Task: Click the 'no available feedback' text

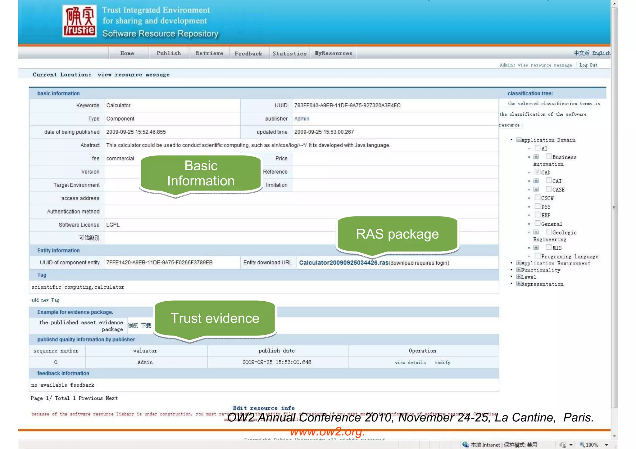Action: click(x=62, y=385)
